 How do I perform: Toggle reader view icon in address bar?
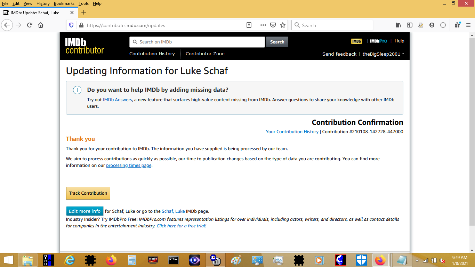[x=249, y=25]
